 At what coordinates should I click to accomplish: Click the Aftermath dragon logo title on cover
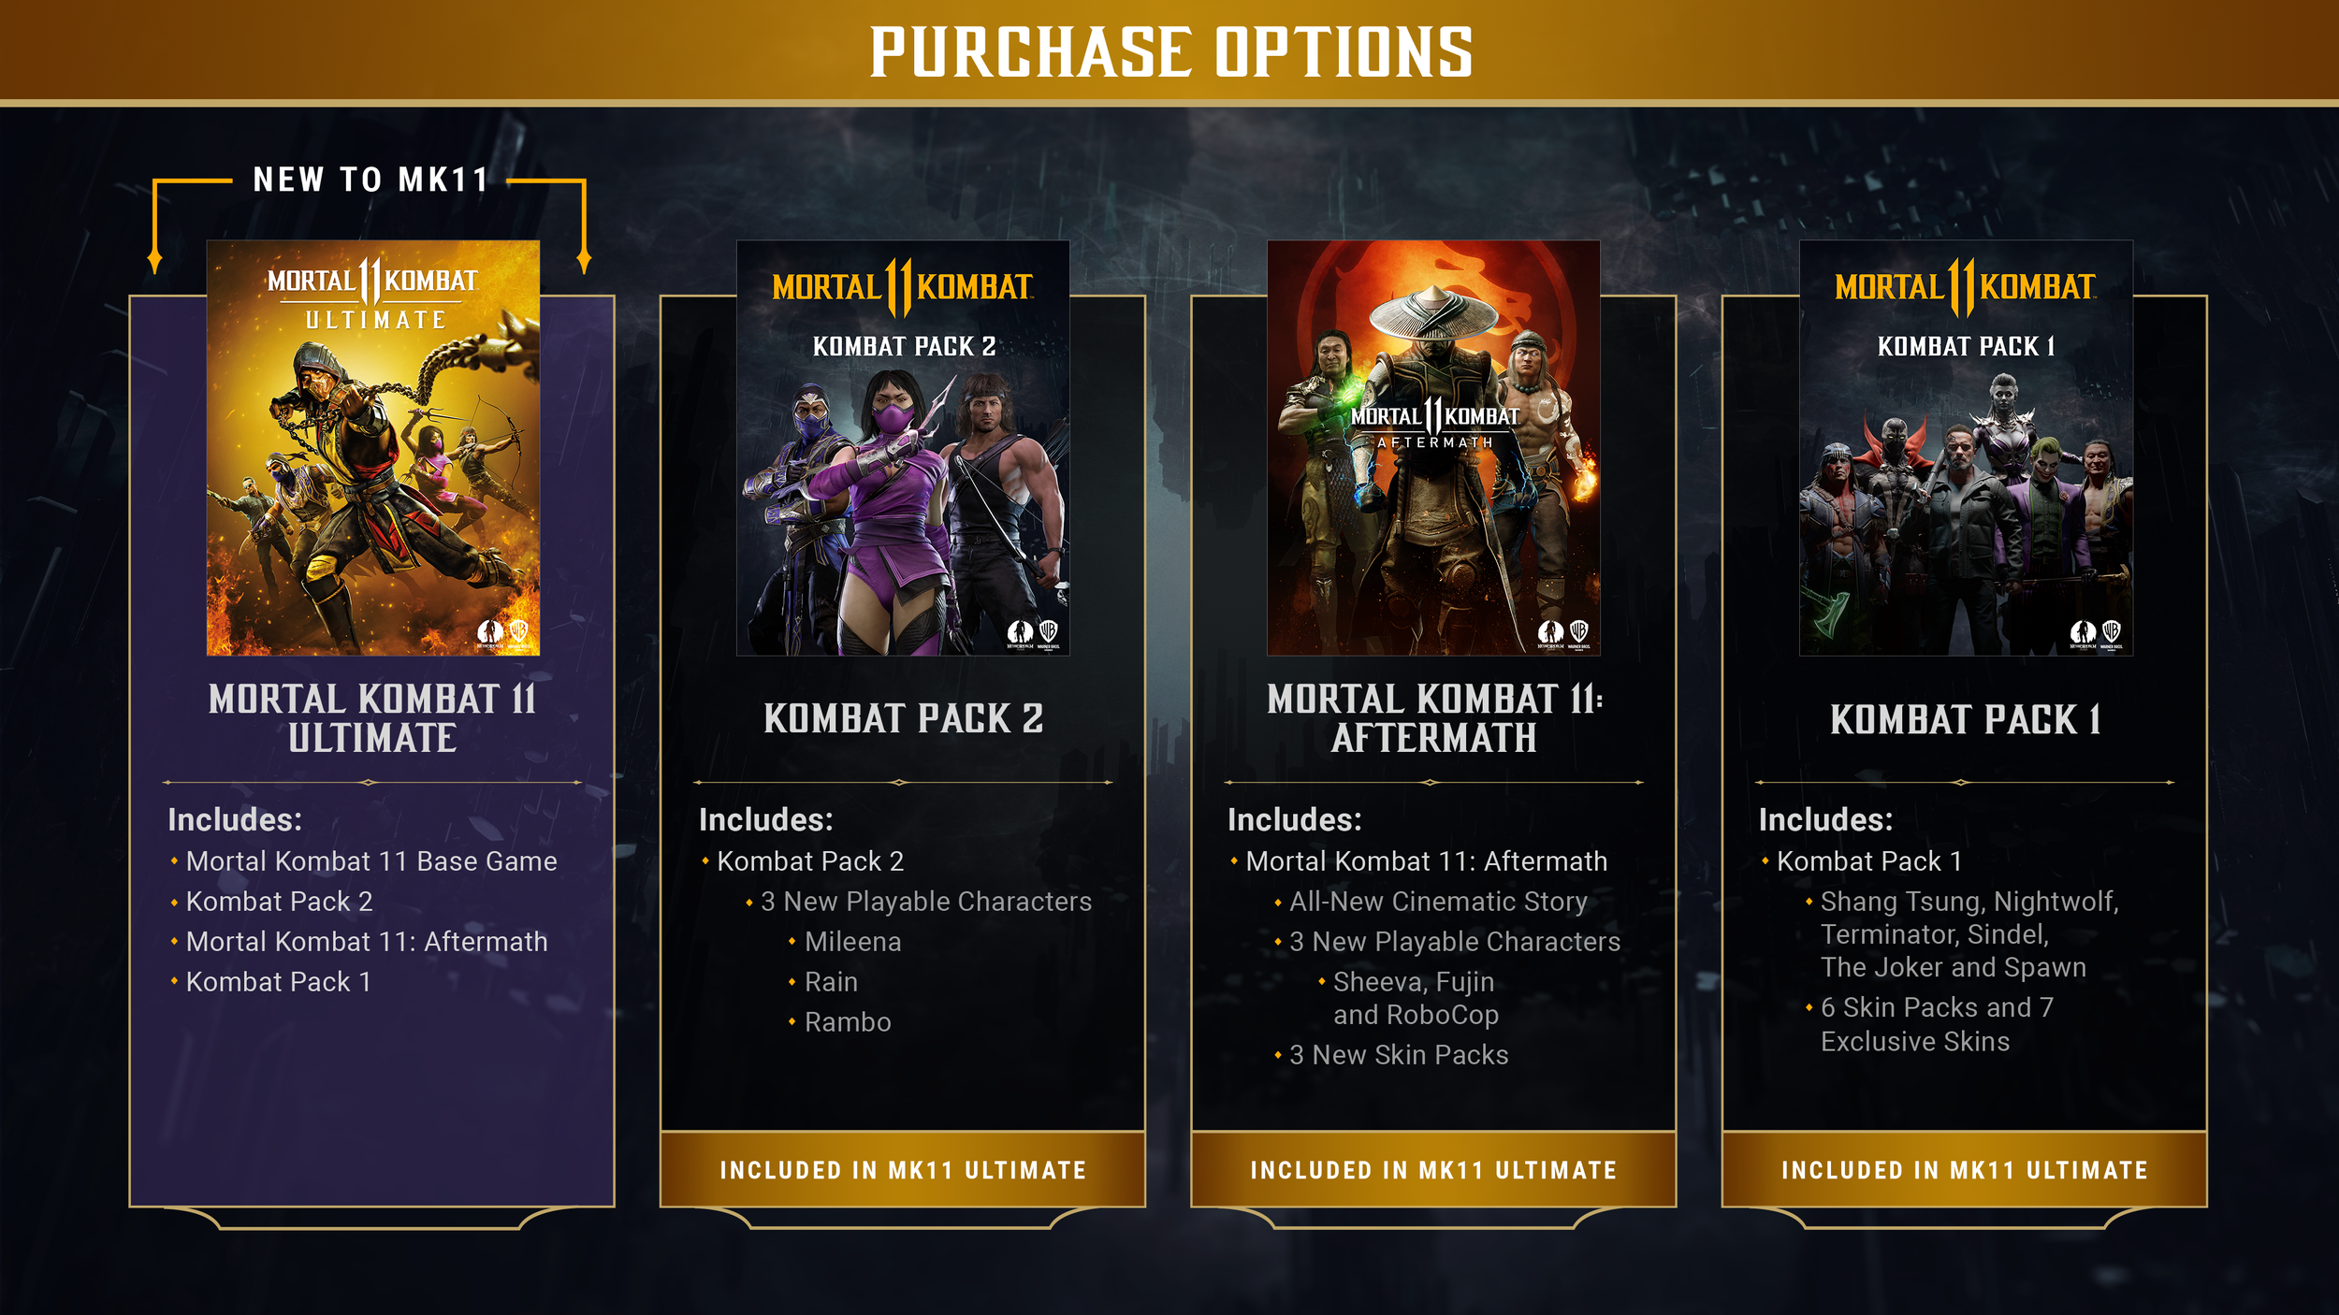coord(1434,423)
